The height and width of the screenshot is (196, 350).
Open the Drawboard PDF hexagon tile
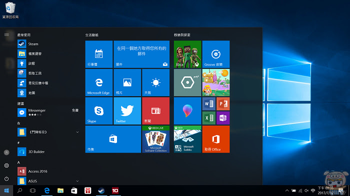[x=187, y=82]
